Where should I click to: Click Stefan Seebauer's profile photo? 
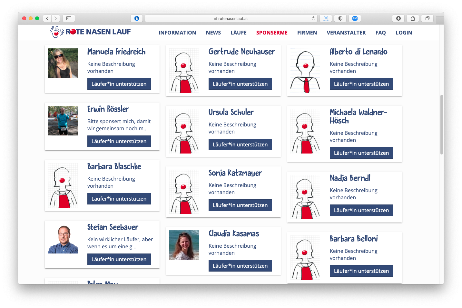pos(63,239)
